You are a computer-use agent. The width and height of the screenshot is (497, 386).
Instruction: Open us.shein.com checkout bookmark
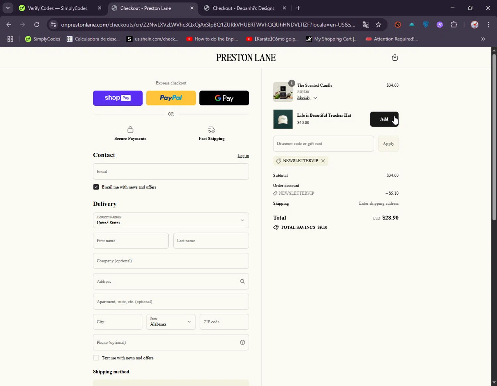click(152, 39)
